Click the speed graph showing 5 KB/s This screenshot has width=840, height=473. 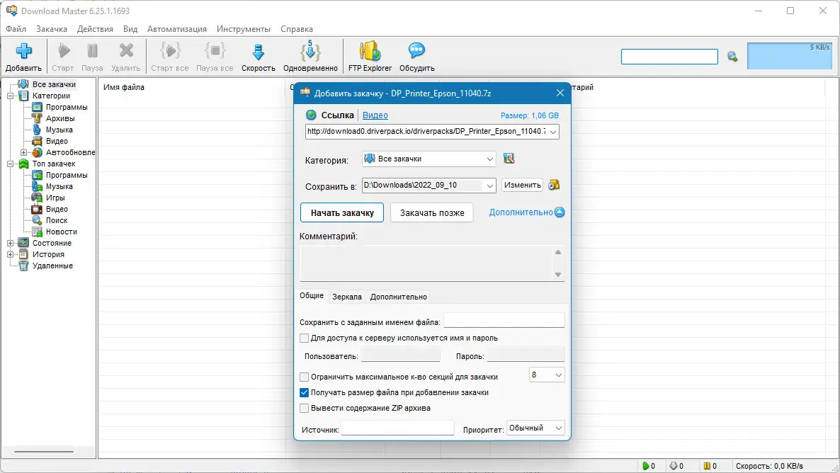[x=790, y=56]
